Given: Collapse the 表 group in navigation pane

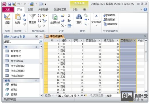Looking at the screenshot, I should click(36, 47).
